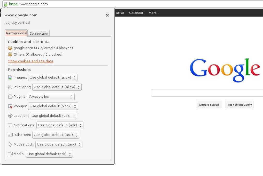Click the 'JavaScript:' label
The width and height of the screenshot is (263, 176).
tap(22, 87)
